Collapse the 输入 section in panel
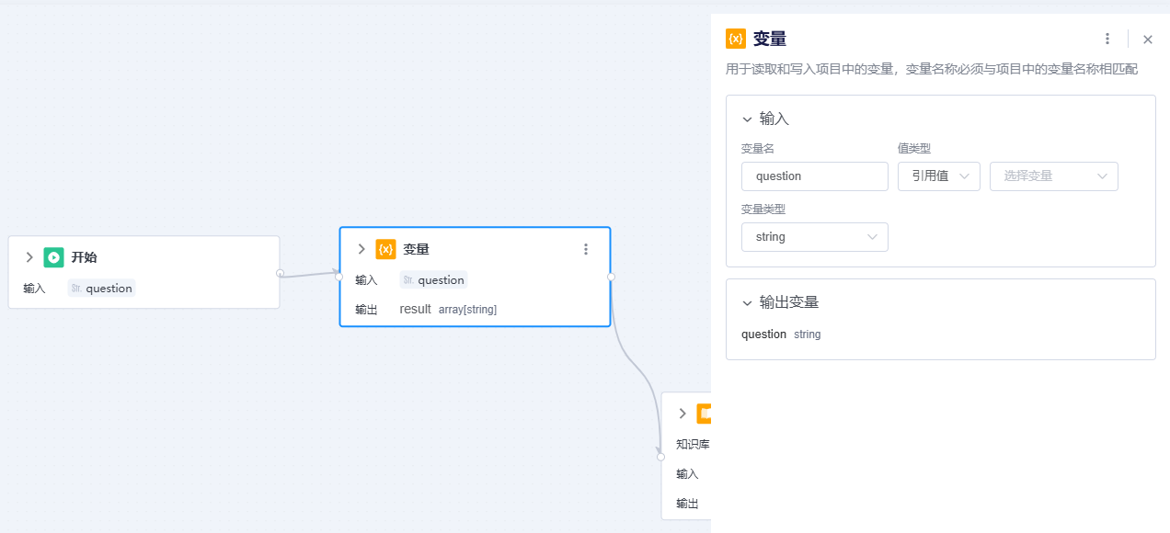The width and height of the screenshot is (1170, 533). coord(748,119)
